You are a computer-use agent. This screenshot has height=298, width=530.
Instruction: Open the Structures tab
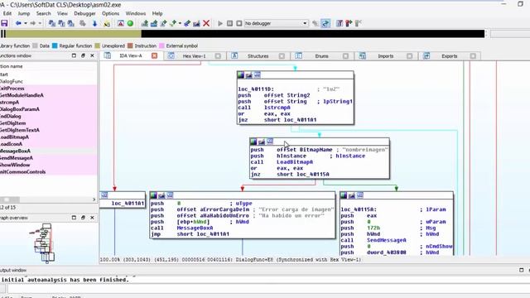tap(258, 56)
